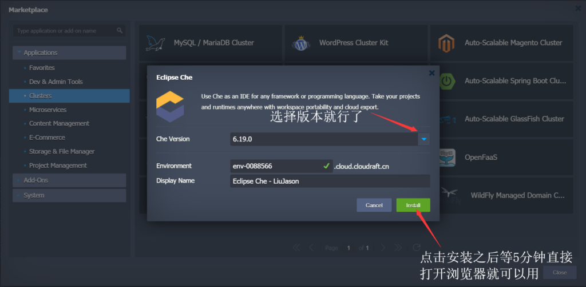
Task: Click the WordPress crown logo icon
Action: 301,43
